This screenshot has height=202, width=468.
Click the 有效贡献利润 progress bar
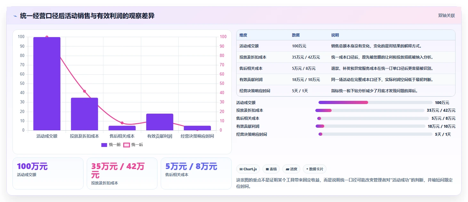(x=370, y=126)
